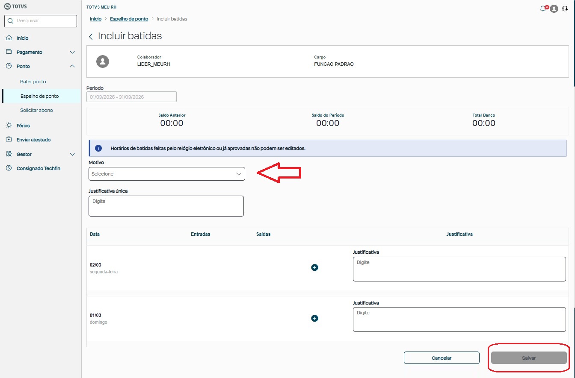Click the back arrow beside Incluir batidas
This screenshot has width=575, height=378.
pos(91,37)
